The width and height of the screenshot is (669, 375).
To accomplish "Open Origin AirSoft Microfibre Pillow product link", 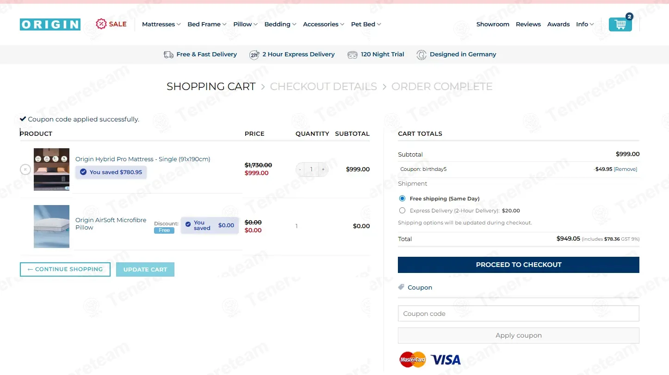I will coord(111,224).
